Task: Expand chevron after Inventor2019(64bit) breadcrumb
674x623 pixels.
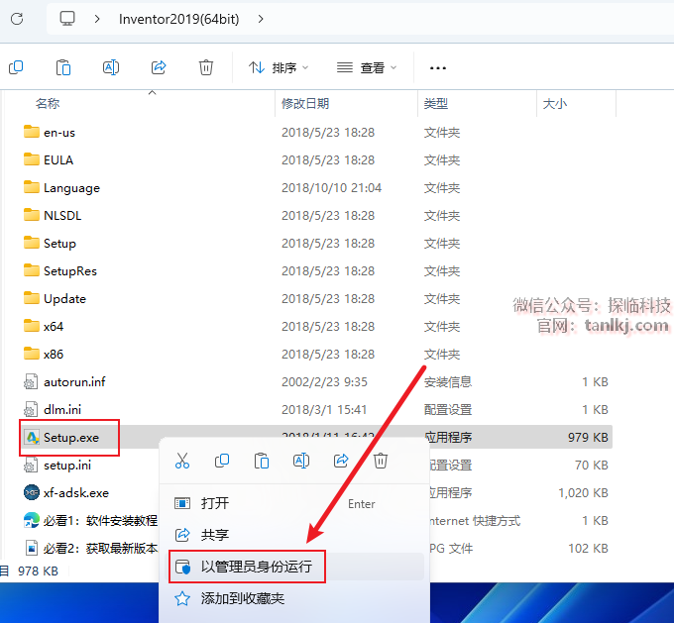Action: (x=261, y=19)
